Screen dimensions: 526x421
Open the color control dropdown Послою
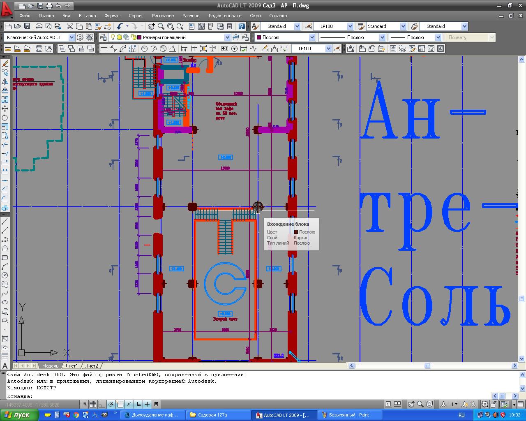(x=312, y=37)
